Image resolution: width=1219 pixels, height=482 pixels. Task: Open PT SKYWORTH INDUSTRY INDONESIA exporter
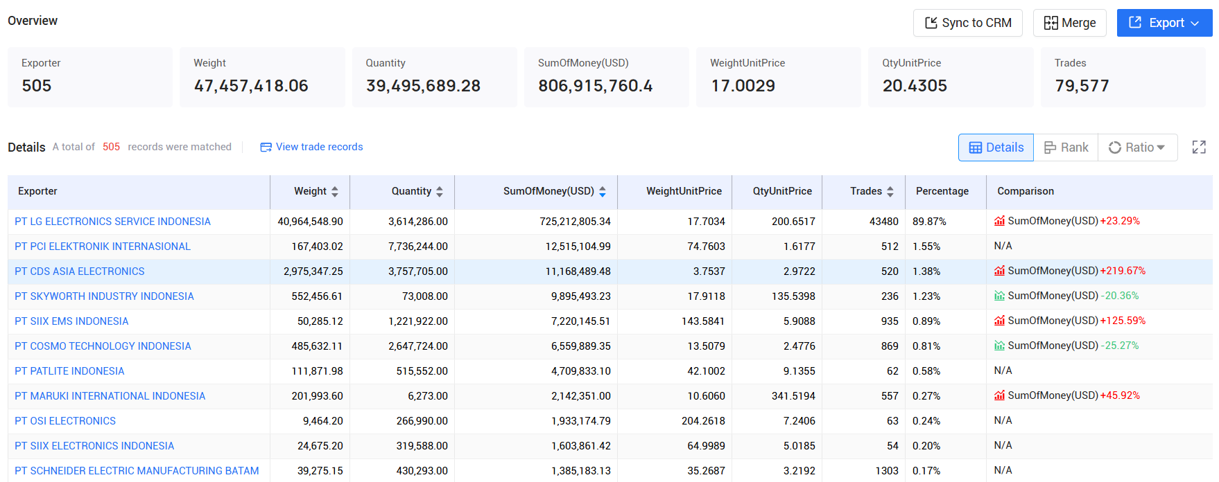point(104,296)
